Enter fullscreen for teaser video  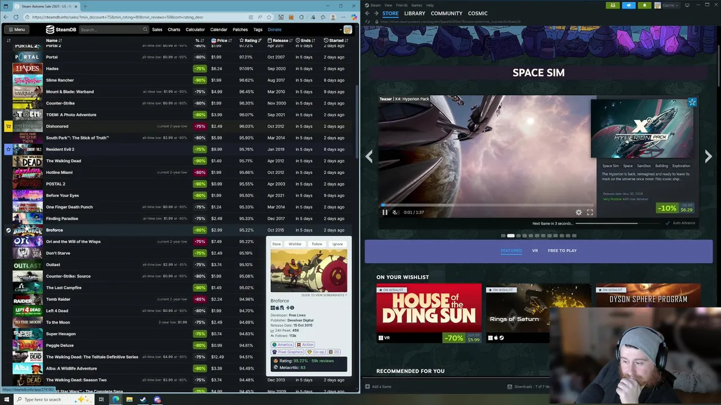(x=590, y=213)
